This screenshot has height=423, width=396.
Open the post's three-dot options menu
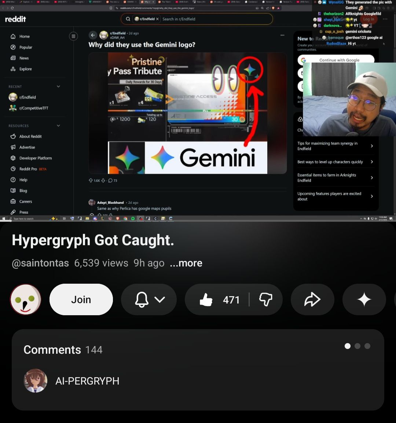pyautogui.click(x=282, y=35)
